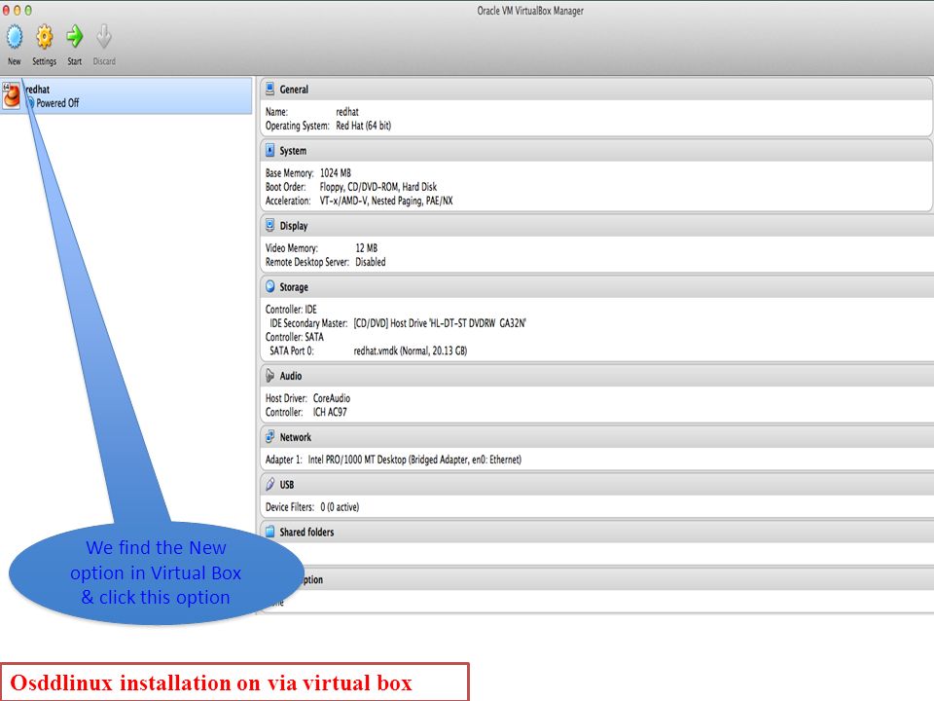Click the '1024 MB' base memory value
This screenshot has height=701, width=934.
coord(336,173)
